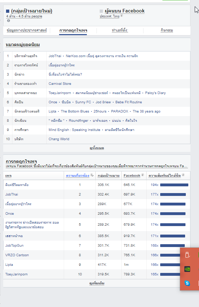Open Jod 8riew page link
This screenshot has height=307, width=199.
pos(103,102)
